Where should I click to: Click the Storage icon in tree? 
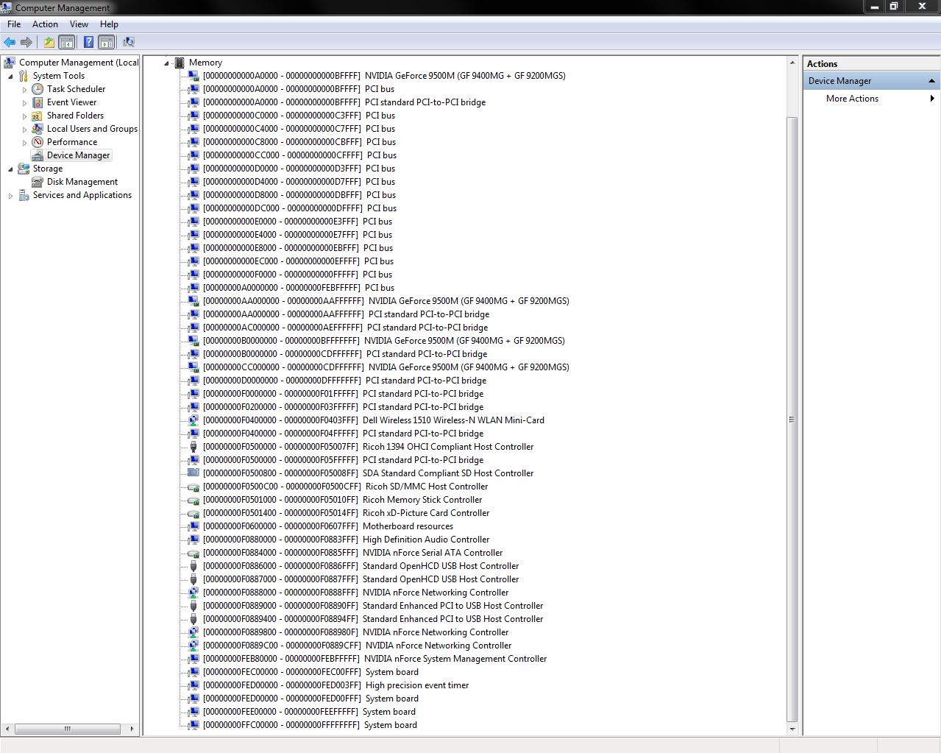pyautogui.click(x=24, y=169)
